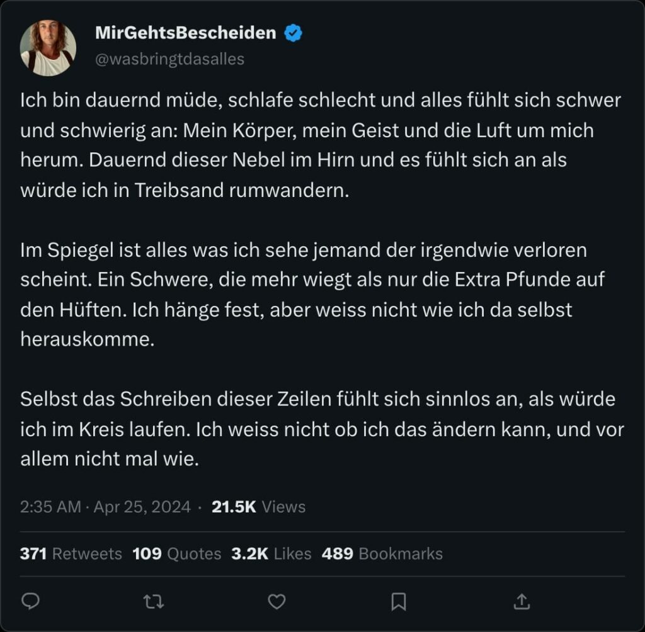Click the 489 Bookmarks count

382,553
